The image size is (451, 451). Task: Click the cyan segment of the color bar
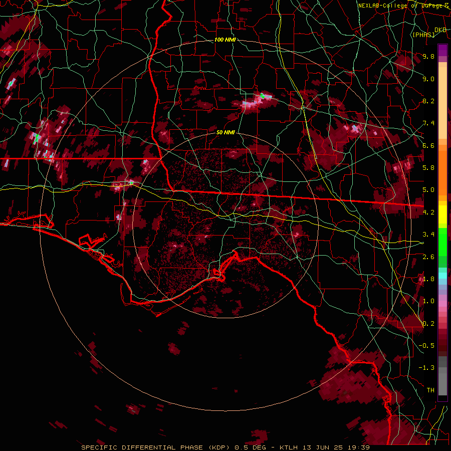442,276
